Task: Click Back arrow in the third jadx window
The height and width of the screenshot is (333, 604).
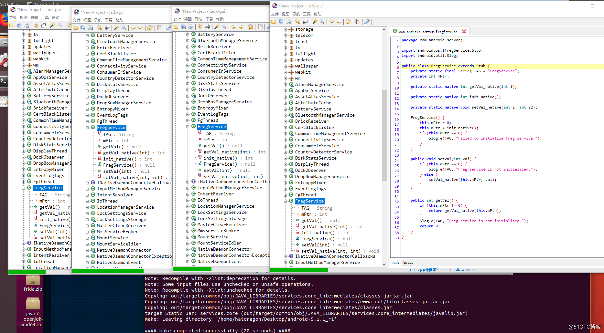Action: [234, 27]
